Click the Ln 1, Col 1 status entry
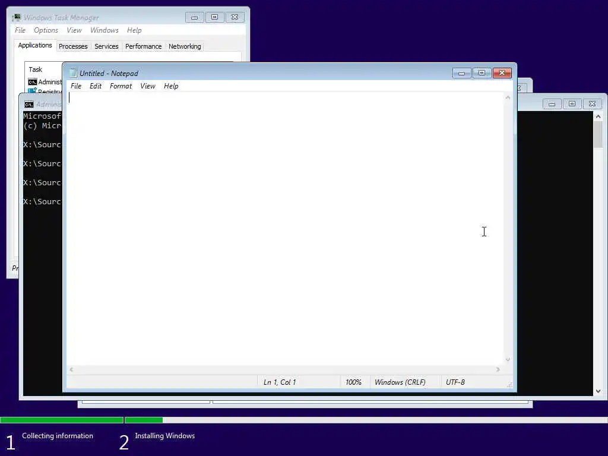608x456 pixels. (280, 382)
